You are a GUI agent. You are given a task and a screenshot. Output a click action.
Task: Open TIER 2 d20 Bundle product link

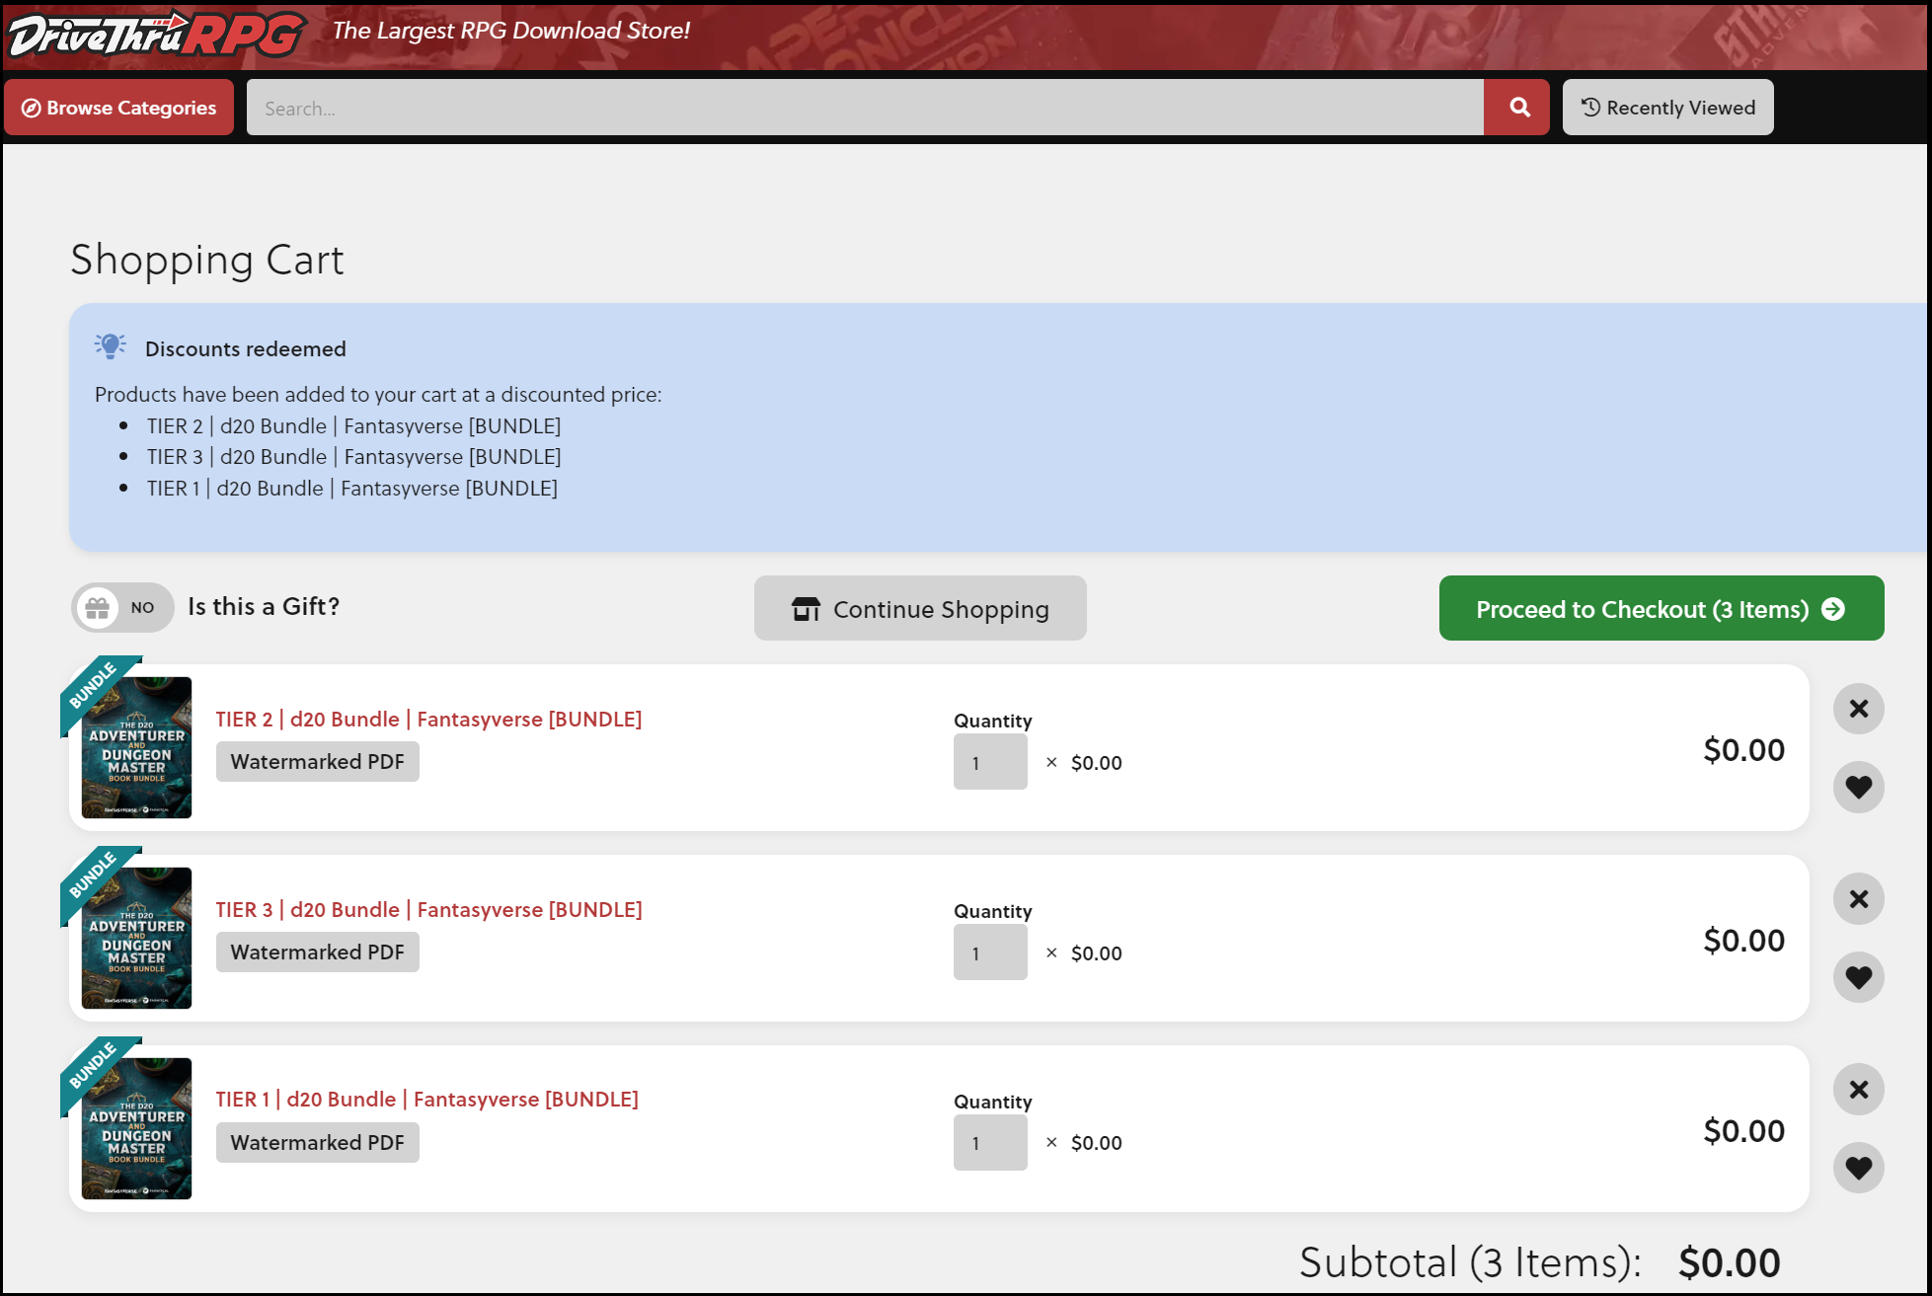pos(428,720)
